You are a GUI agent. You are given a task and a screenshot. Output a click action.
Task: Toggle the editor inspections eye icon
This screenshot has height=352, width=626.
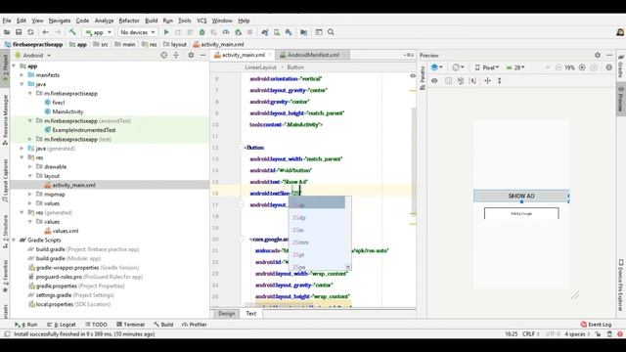(413, 76)
